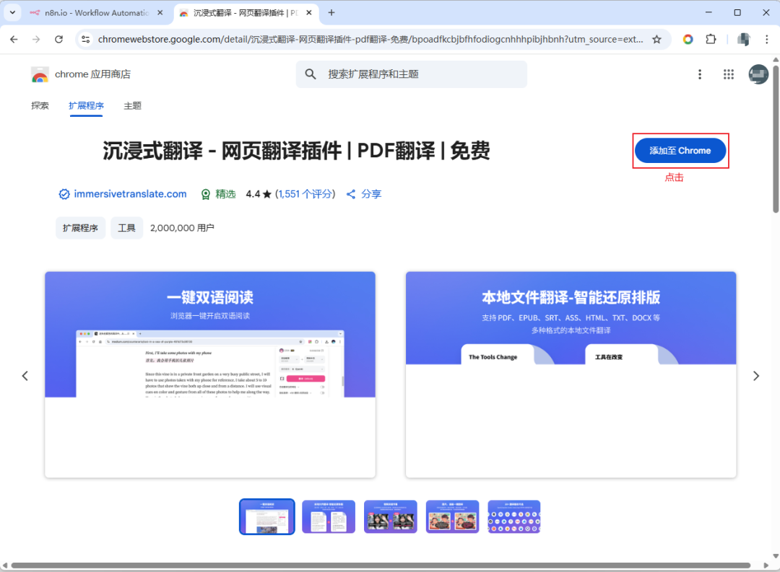Open the Google apps grid
The image size is (780, 572).
pyautogui.click(x=728, y=74)
